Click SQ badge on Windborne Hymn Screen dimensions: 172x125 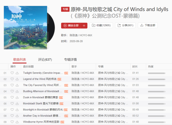[62, 122]
